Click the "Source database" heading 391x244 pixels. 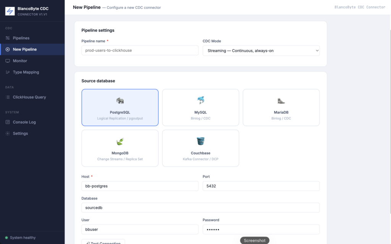[x=98, y=81]
